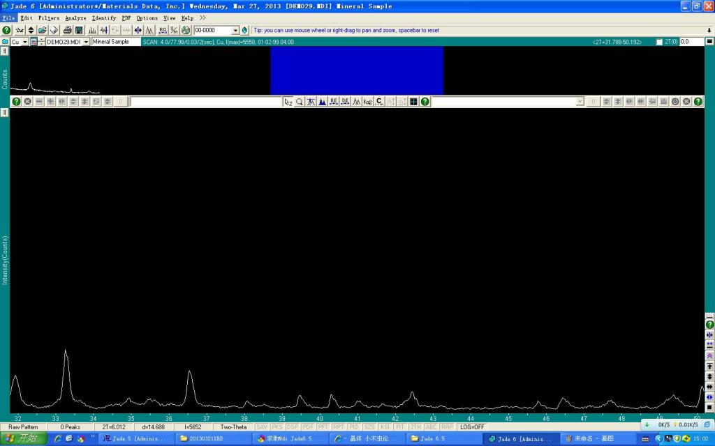Click the Mineral Sample title field
The height and width of the screenshot is (446, 715).
pyautogui.click(x=116, y=42)
